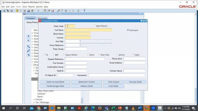Expand the tree node starting with 'Mone'

[x=32, y=36]
